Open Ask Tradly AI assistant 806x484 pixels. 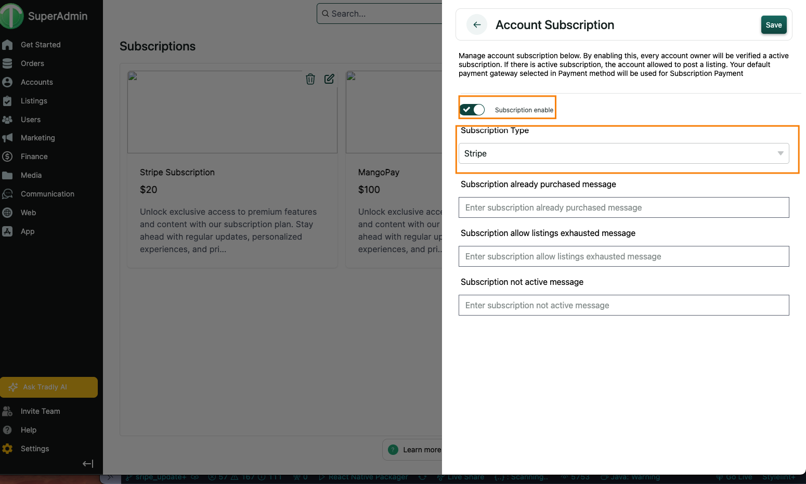[49, 387]
